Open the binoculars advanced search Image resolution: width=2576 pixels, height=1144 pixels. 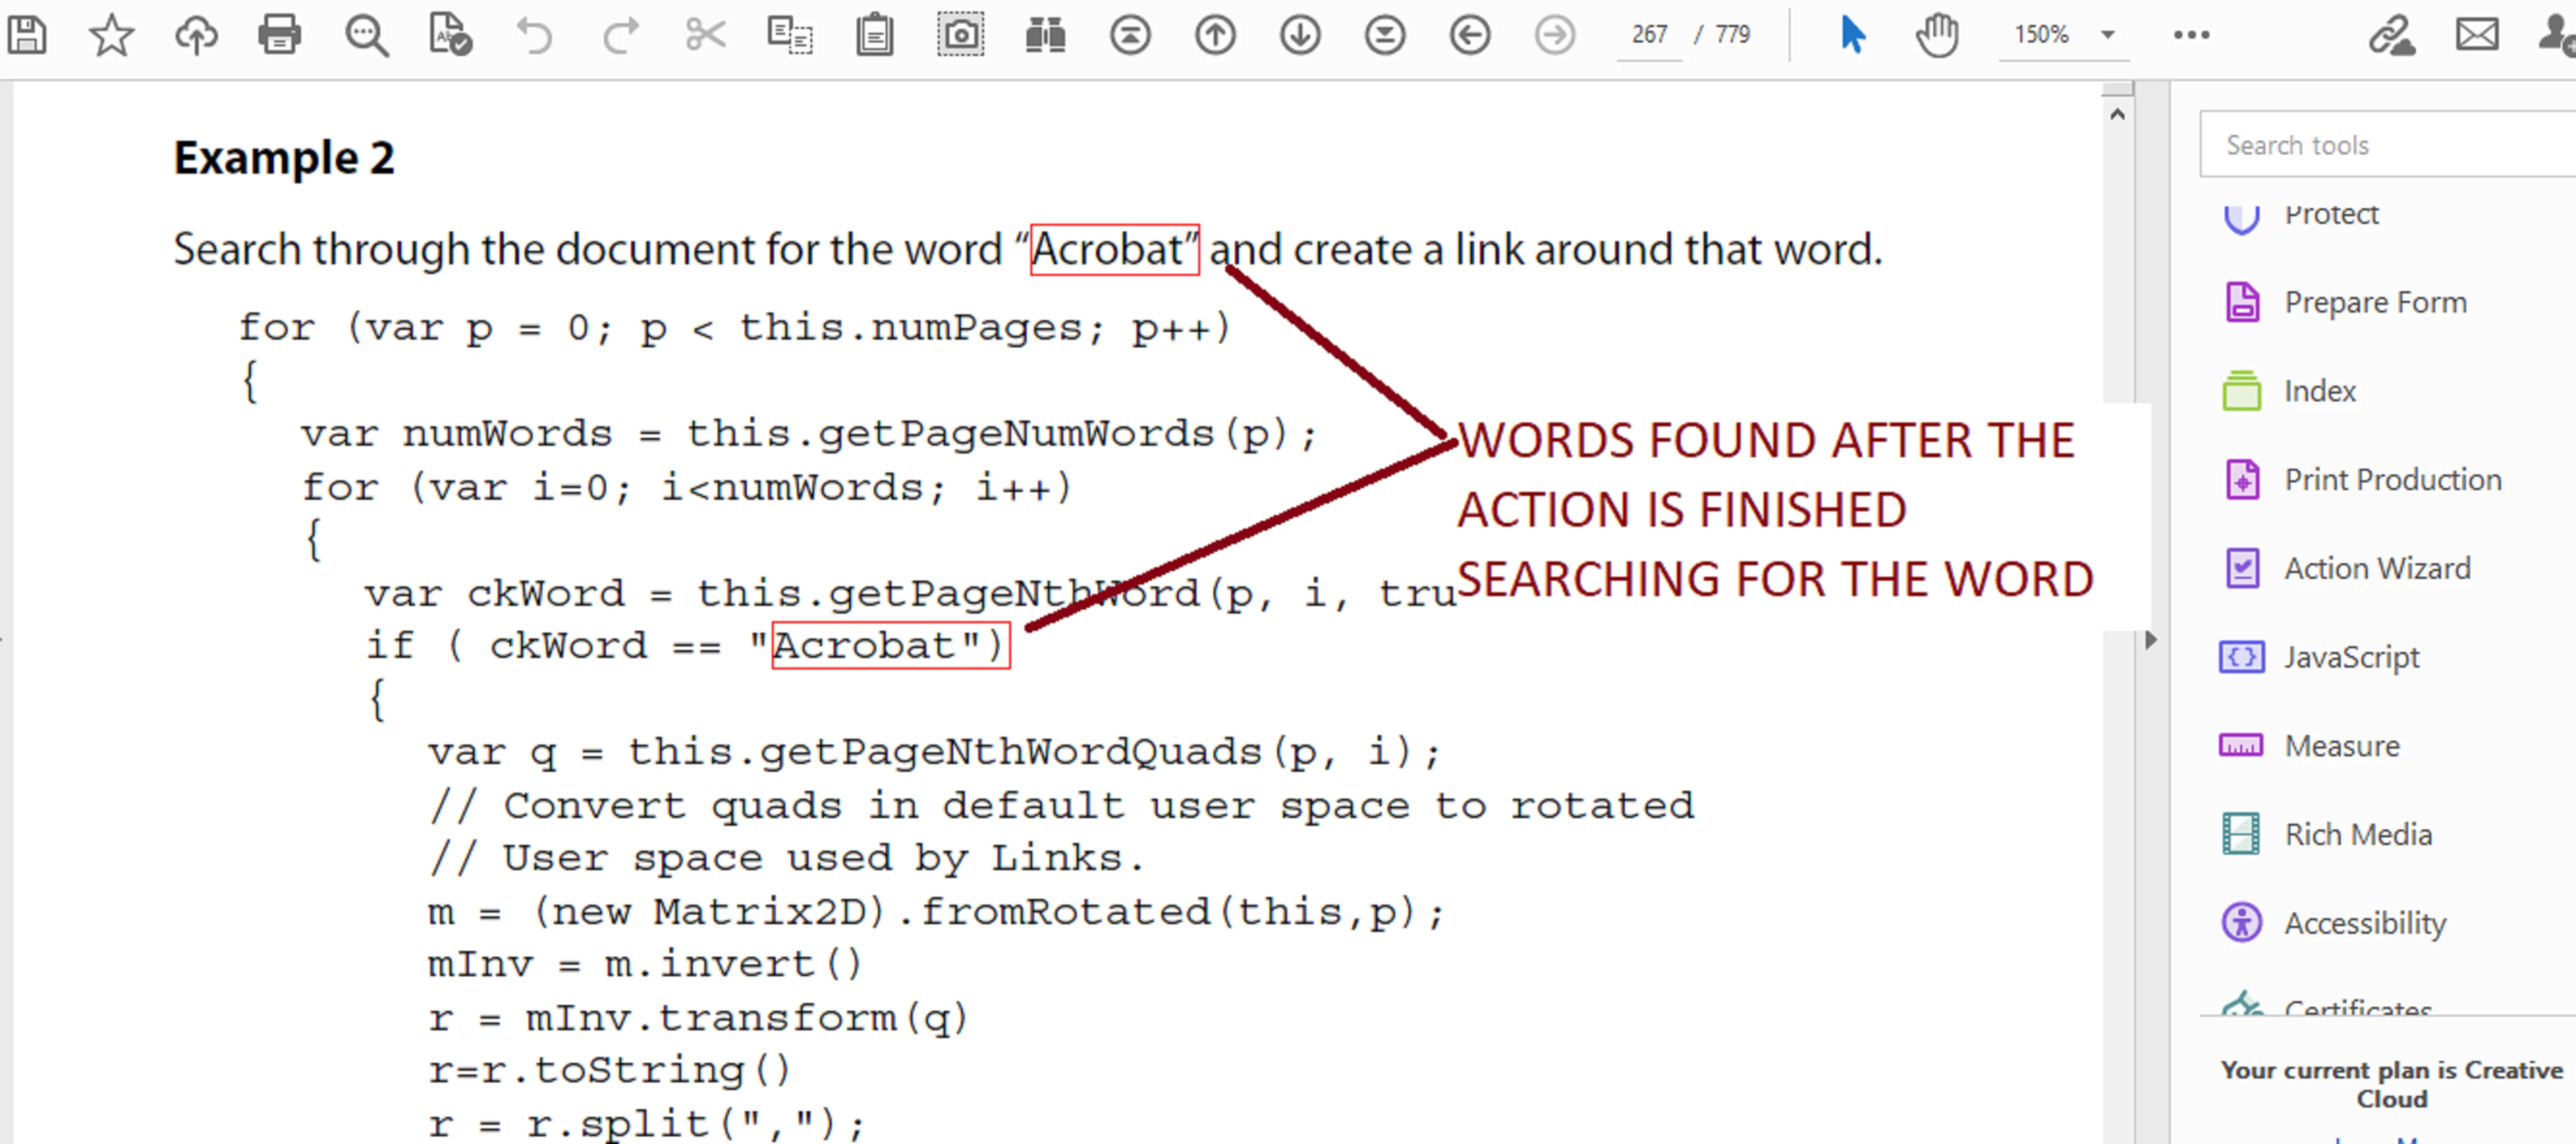tap(1045, 35)
